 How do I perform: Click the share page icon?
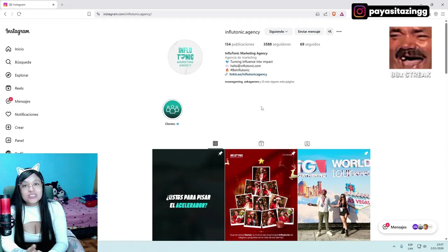pyautogui.click(x=325, y=14)
